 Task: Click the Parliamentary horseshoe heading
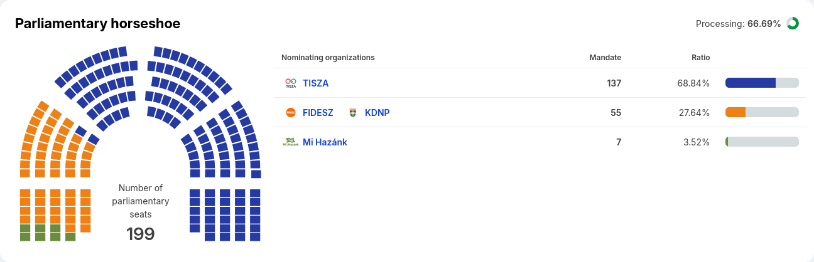[x=97, y=24]
